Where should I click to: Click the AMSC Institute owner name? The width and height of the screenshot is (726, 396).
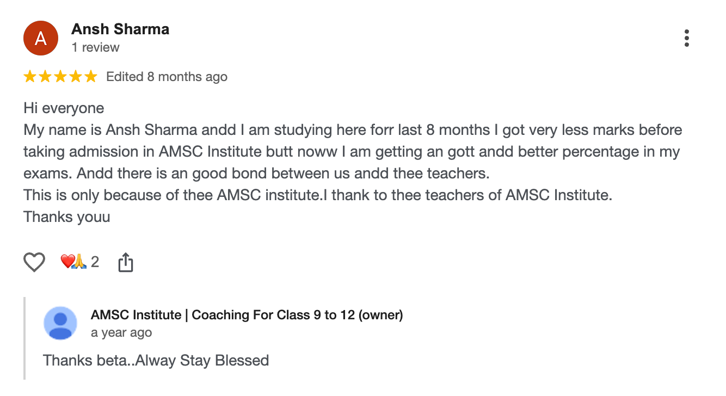point(247,315)
